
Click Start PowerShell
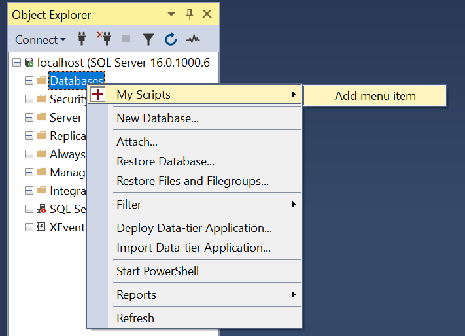[195, 271]
